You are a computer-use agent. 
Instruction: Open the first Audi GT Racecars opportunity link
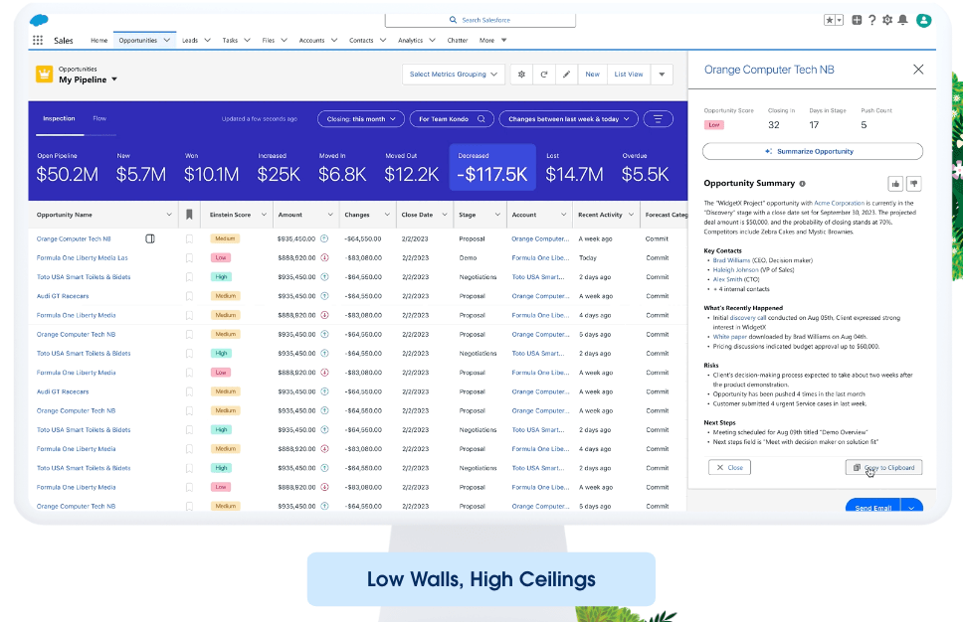coord(63,296)
